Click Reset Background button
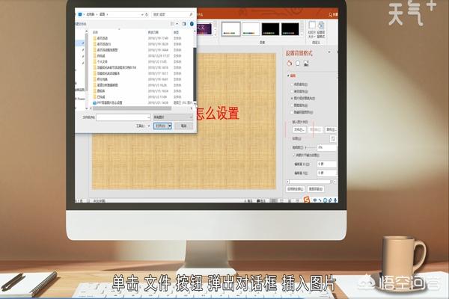This screenshot has width=449, height=299. (316, 189)
